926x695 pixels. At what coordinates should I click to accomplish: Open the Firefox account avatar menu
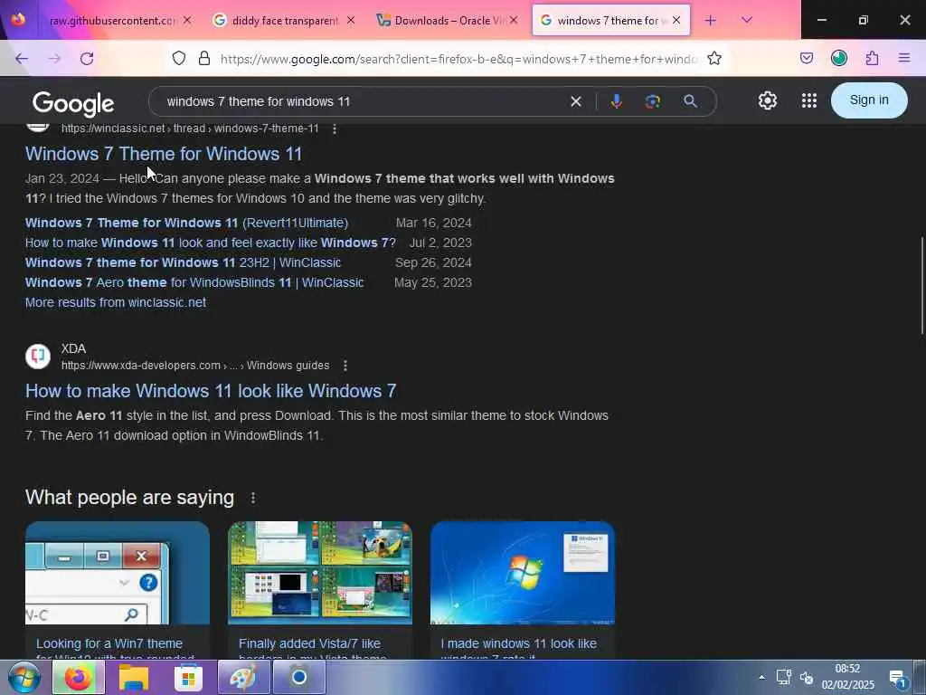pyautogui.click(x=839, y=58)
